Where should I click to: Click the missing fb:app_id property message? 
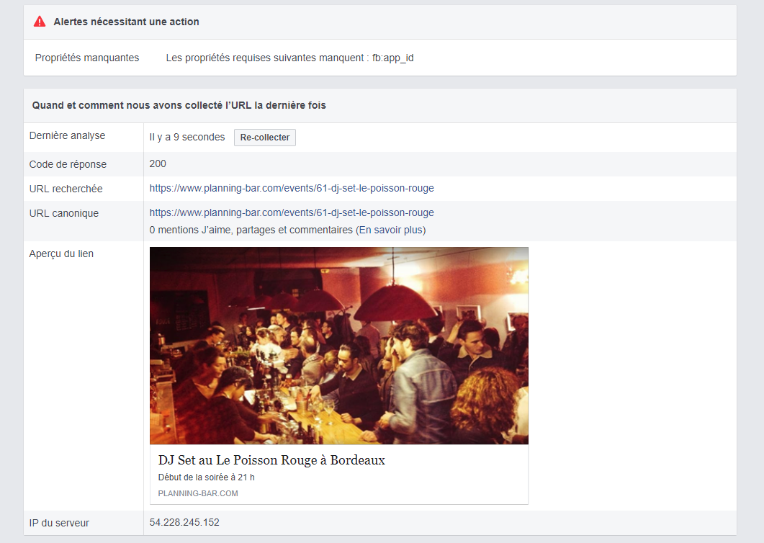pos(289,58)
